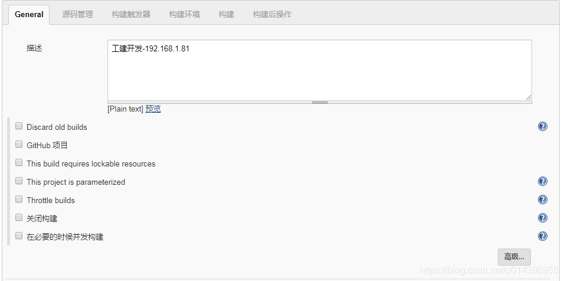
Task: Enable 在必要的时候并发构建 checkbox
Action: coord(19,236)
